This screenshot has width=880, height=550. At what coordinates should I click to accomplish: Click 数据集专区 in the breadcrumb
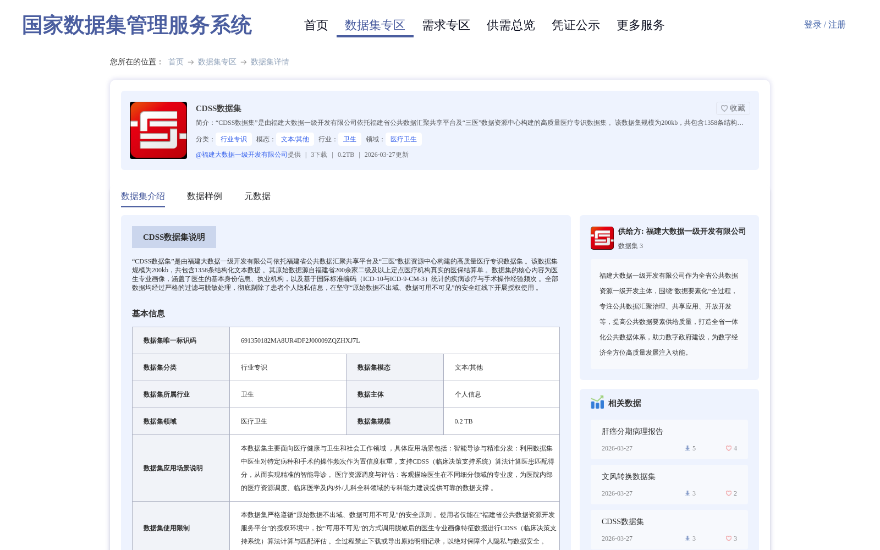tap(217, 62)
